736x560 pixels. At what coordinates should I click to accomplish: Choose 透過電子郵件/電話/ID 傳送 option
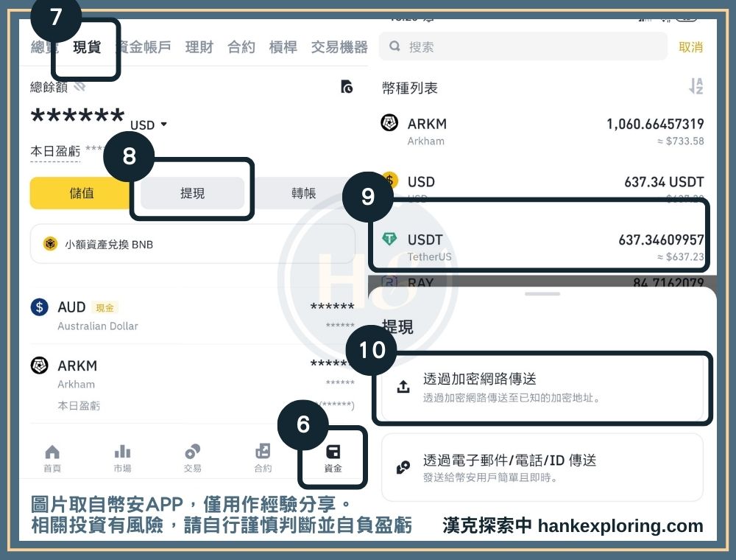(x=542, y=467)
